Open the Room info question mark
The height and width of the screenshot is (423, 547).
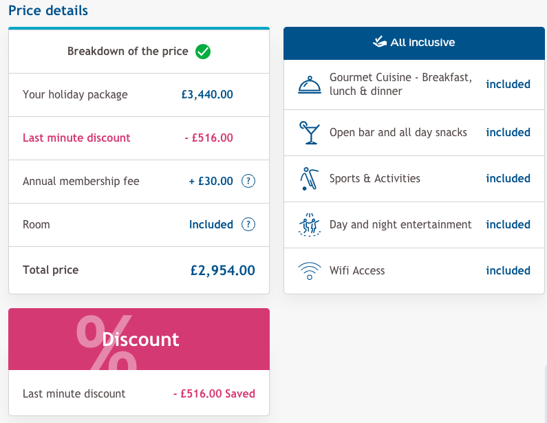tap(248, 224)
